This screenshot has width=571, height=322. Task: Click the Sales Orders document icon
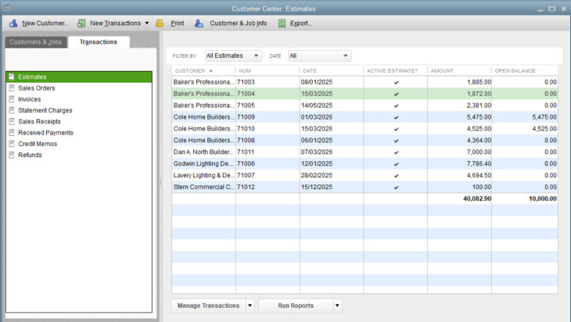[x=12, y=88]
